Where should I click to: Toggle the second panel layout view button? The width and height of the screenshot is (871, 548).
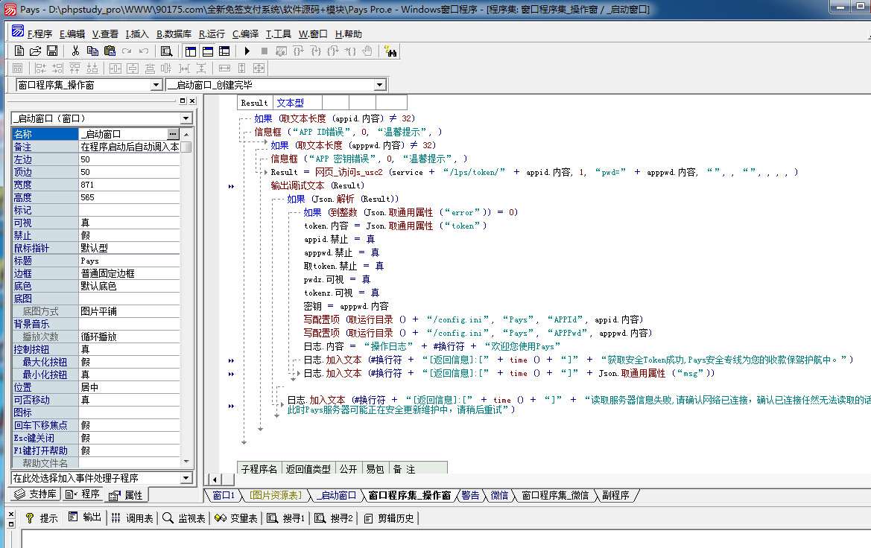tap(207, 51)
